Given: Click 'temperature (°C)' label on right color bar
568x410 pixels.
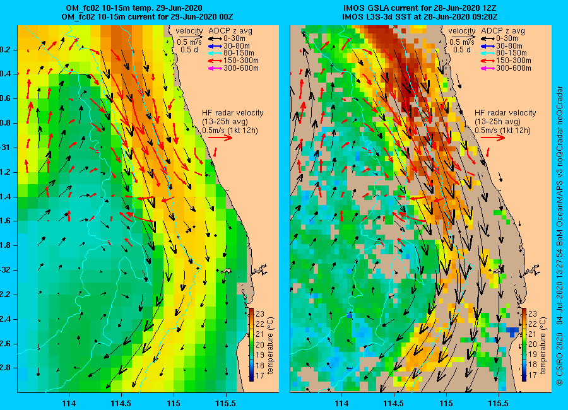Looking at the screenshot, I should point(543,345).
